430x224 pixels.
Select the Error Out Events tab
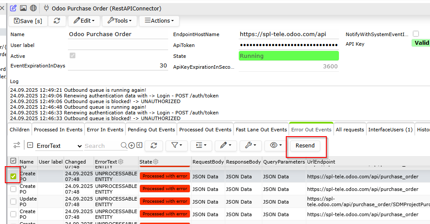pyautogui.click(x=311, y=130)
